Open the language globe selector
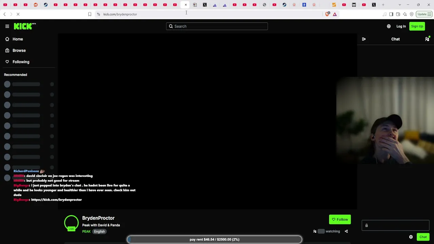 tap(389, 26)
